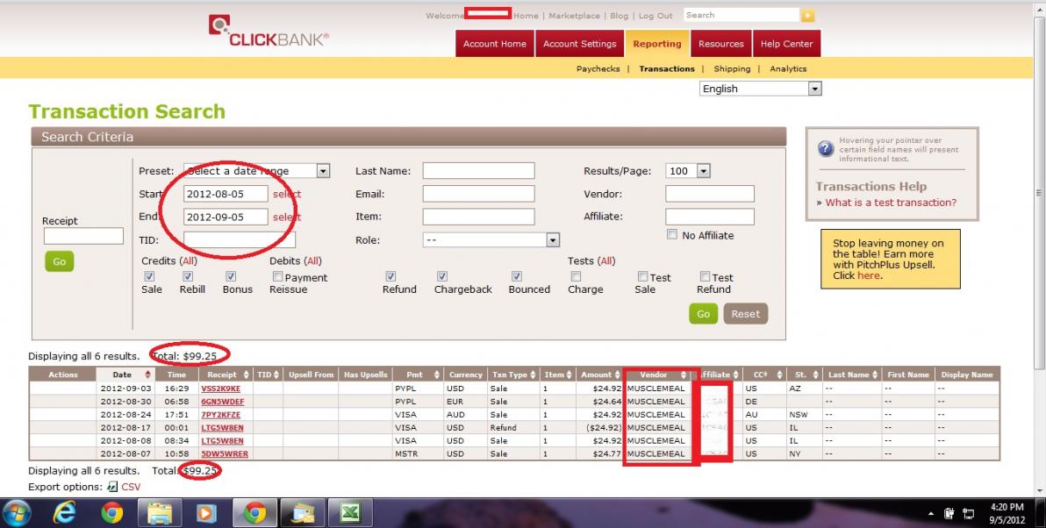
Task: Click the Last Name input field
Action: (478, 171)
